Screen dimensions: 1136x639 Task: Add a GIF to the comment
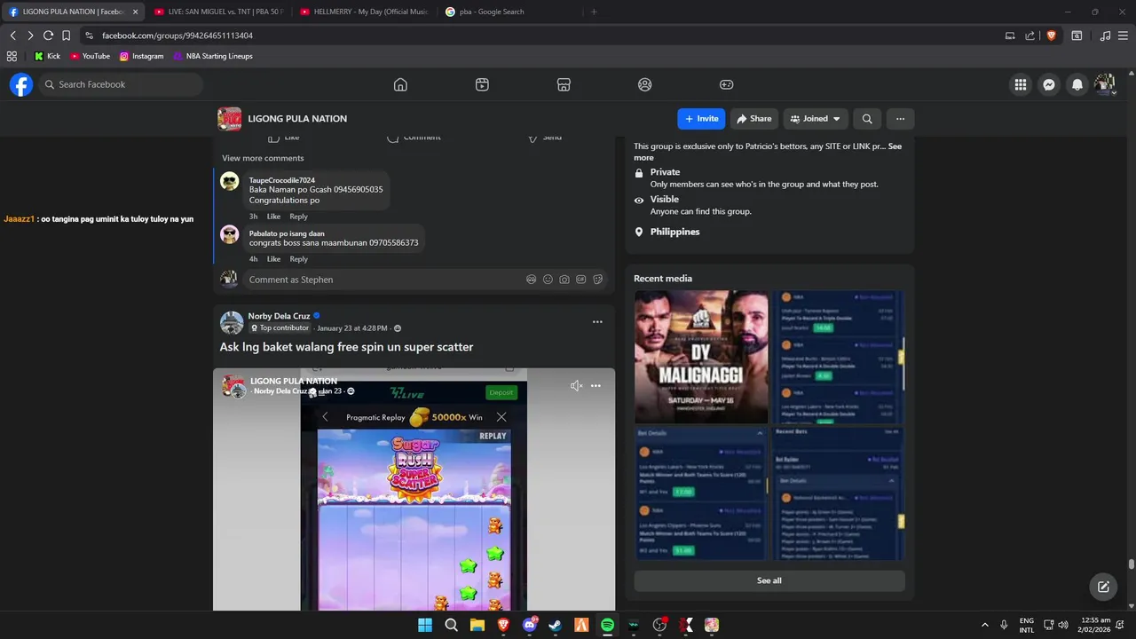click(581, 280)
